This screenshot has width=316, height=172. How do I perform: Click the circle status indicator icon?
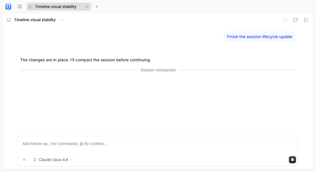(285, 20)
